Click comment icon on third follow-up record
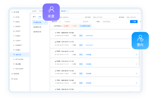Image resolution: width=151 pixels, height=102 pixels. tap(136, 54)
